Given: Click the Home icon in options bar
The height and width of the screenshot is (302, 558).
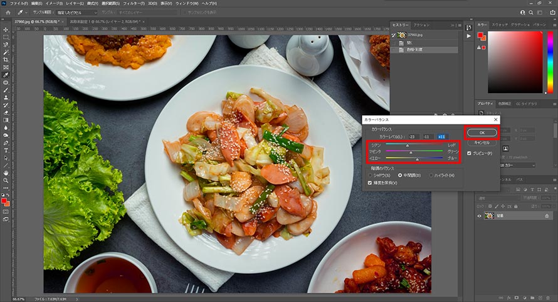Looking at the screenshot, I should 8,13.
